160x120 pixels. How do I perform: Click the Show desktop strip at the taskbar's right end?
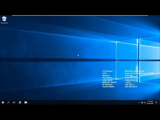(159, 102)
